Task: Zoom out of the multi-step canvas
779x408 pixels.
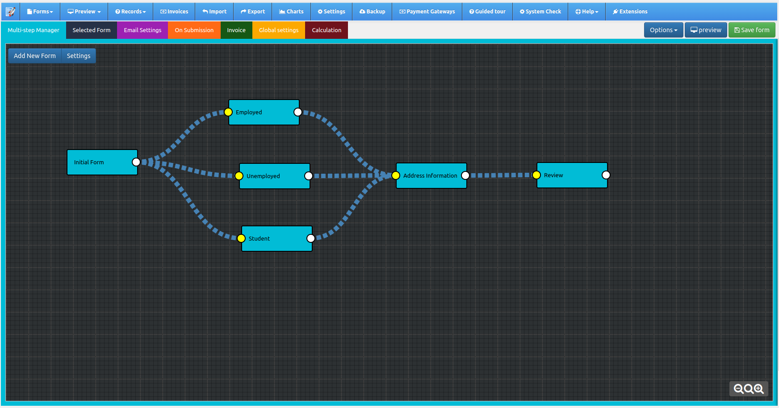Action: pyautogui.click(x=739, y=389)
